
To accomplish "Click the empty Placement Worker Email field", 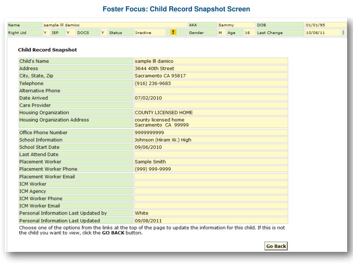I will click(x=211, y=176).
